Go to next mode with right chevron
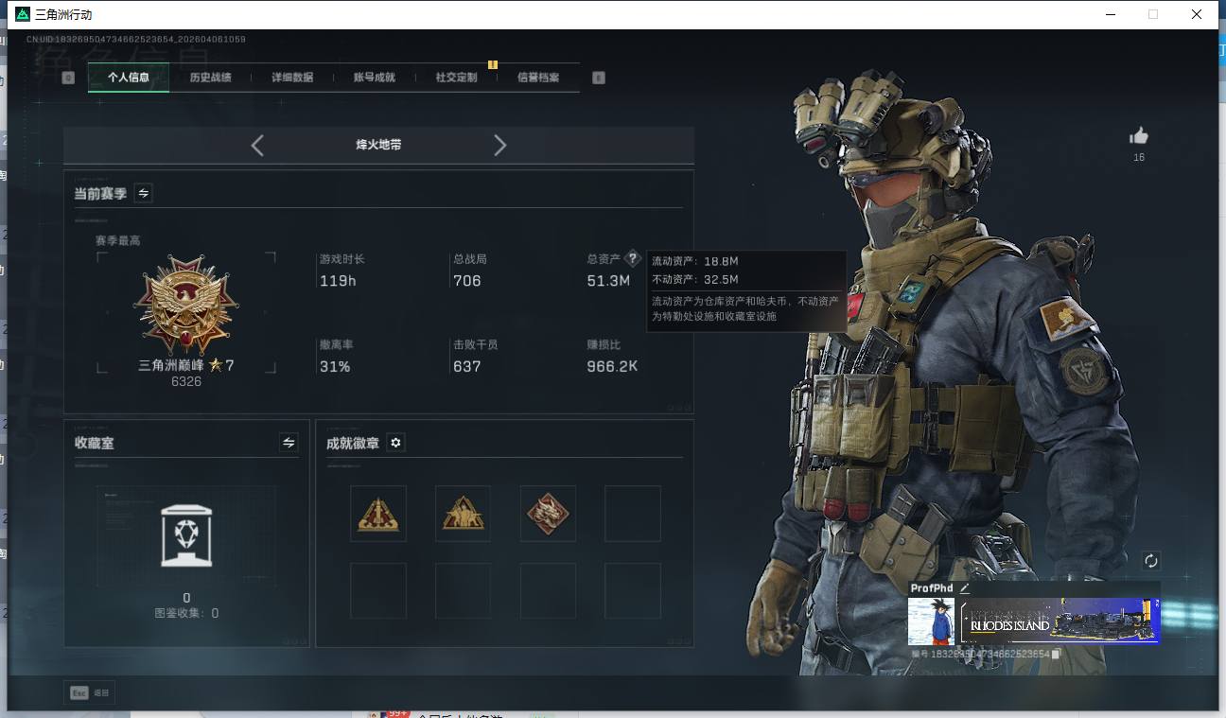Viewport: 1226px width, 718px height. [x=500, y=146]
